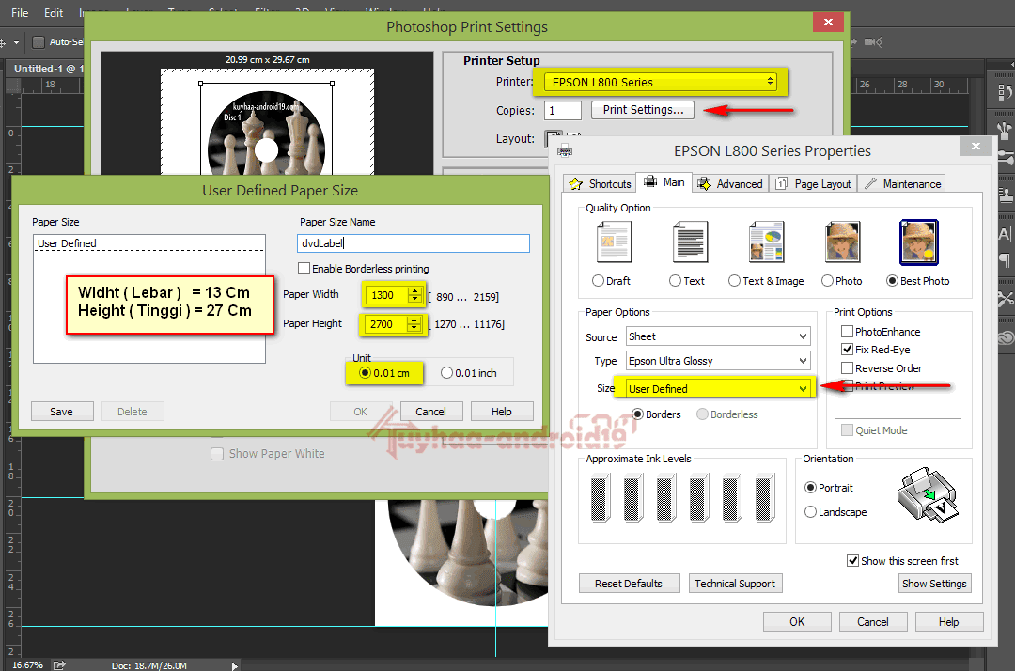Click the Paragraph panel icon on right

1004,260
